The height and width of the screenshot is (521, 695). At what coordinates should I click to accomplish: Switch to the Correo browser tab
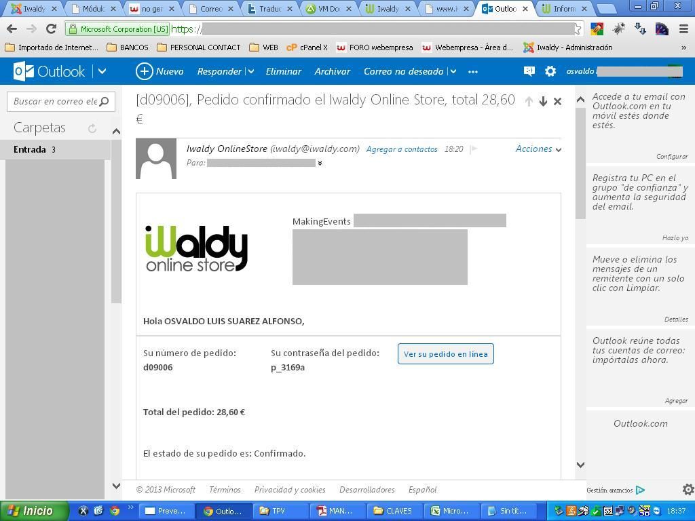pyautogui.click(x=211, y=8)
